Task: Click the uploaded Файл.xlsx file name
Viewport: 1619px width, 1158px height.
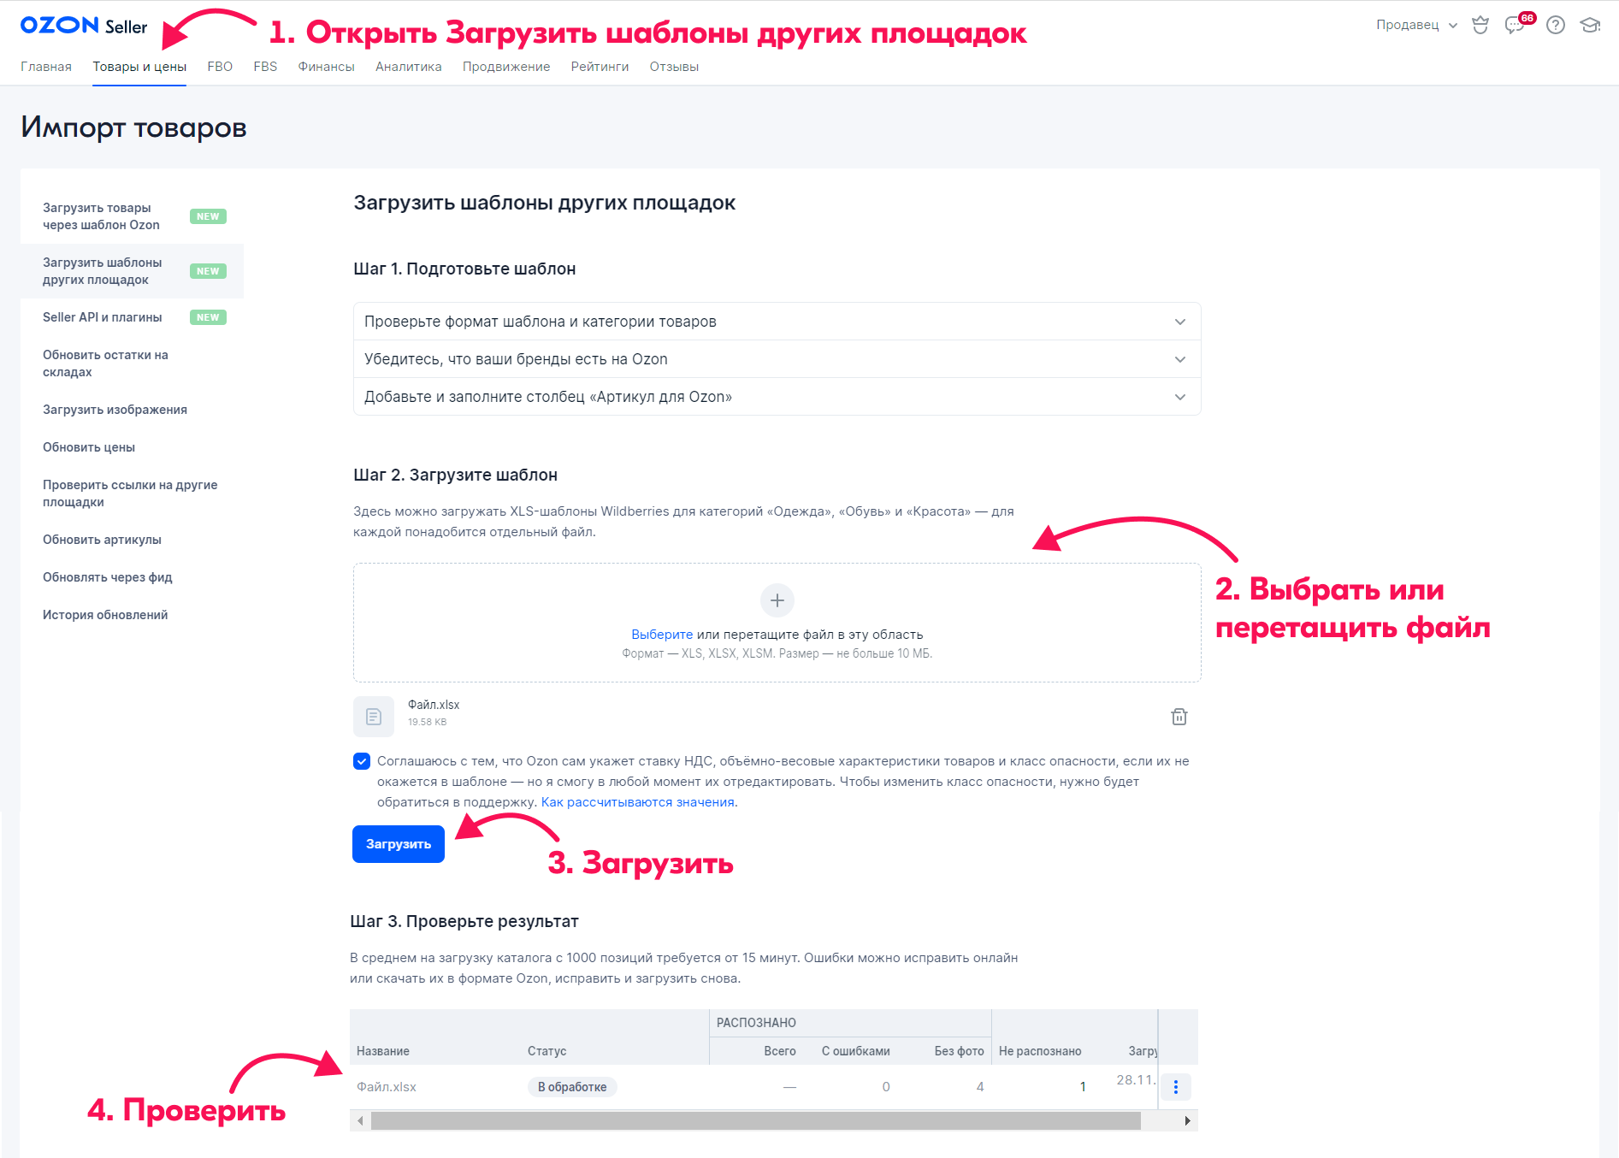Action: pyautogui.click(x=434, y=705)
